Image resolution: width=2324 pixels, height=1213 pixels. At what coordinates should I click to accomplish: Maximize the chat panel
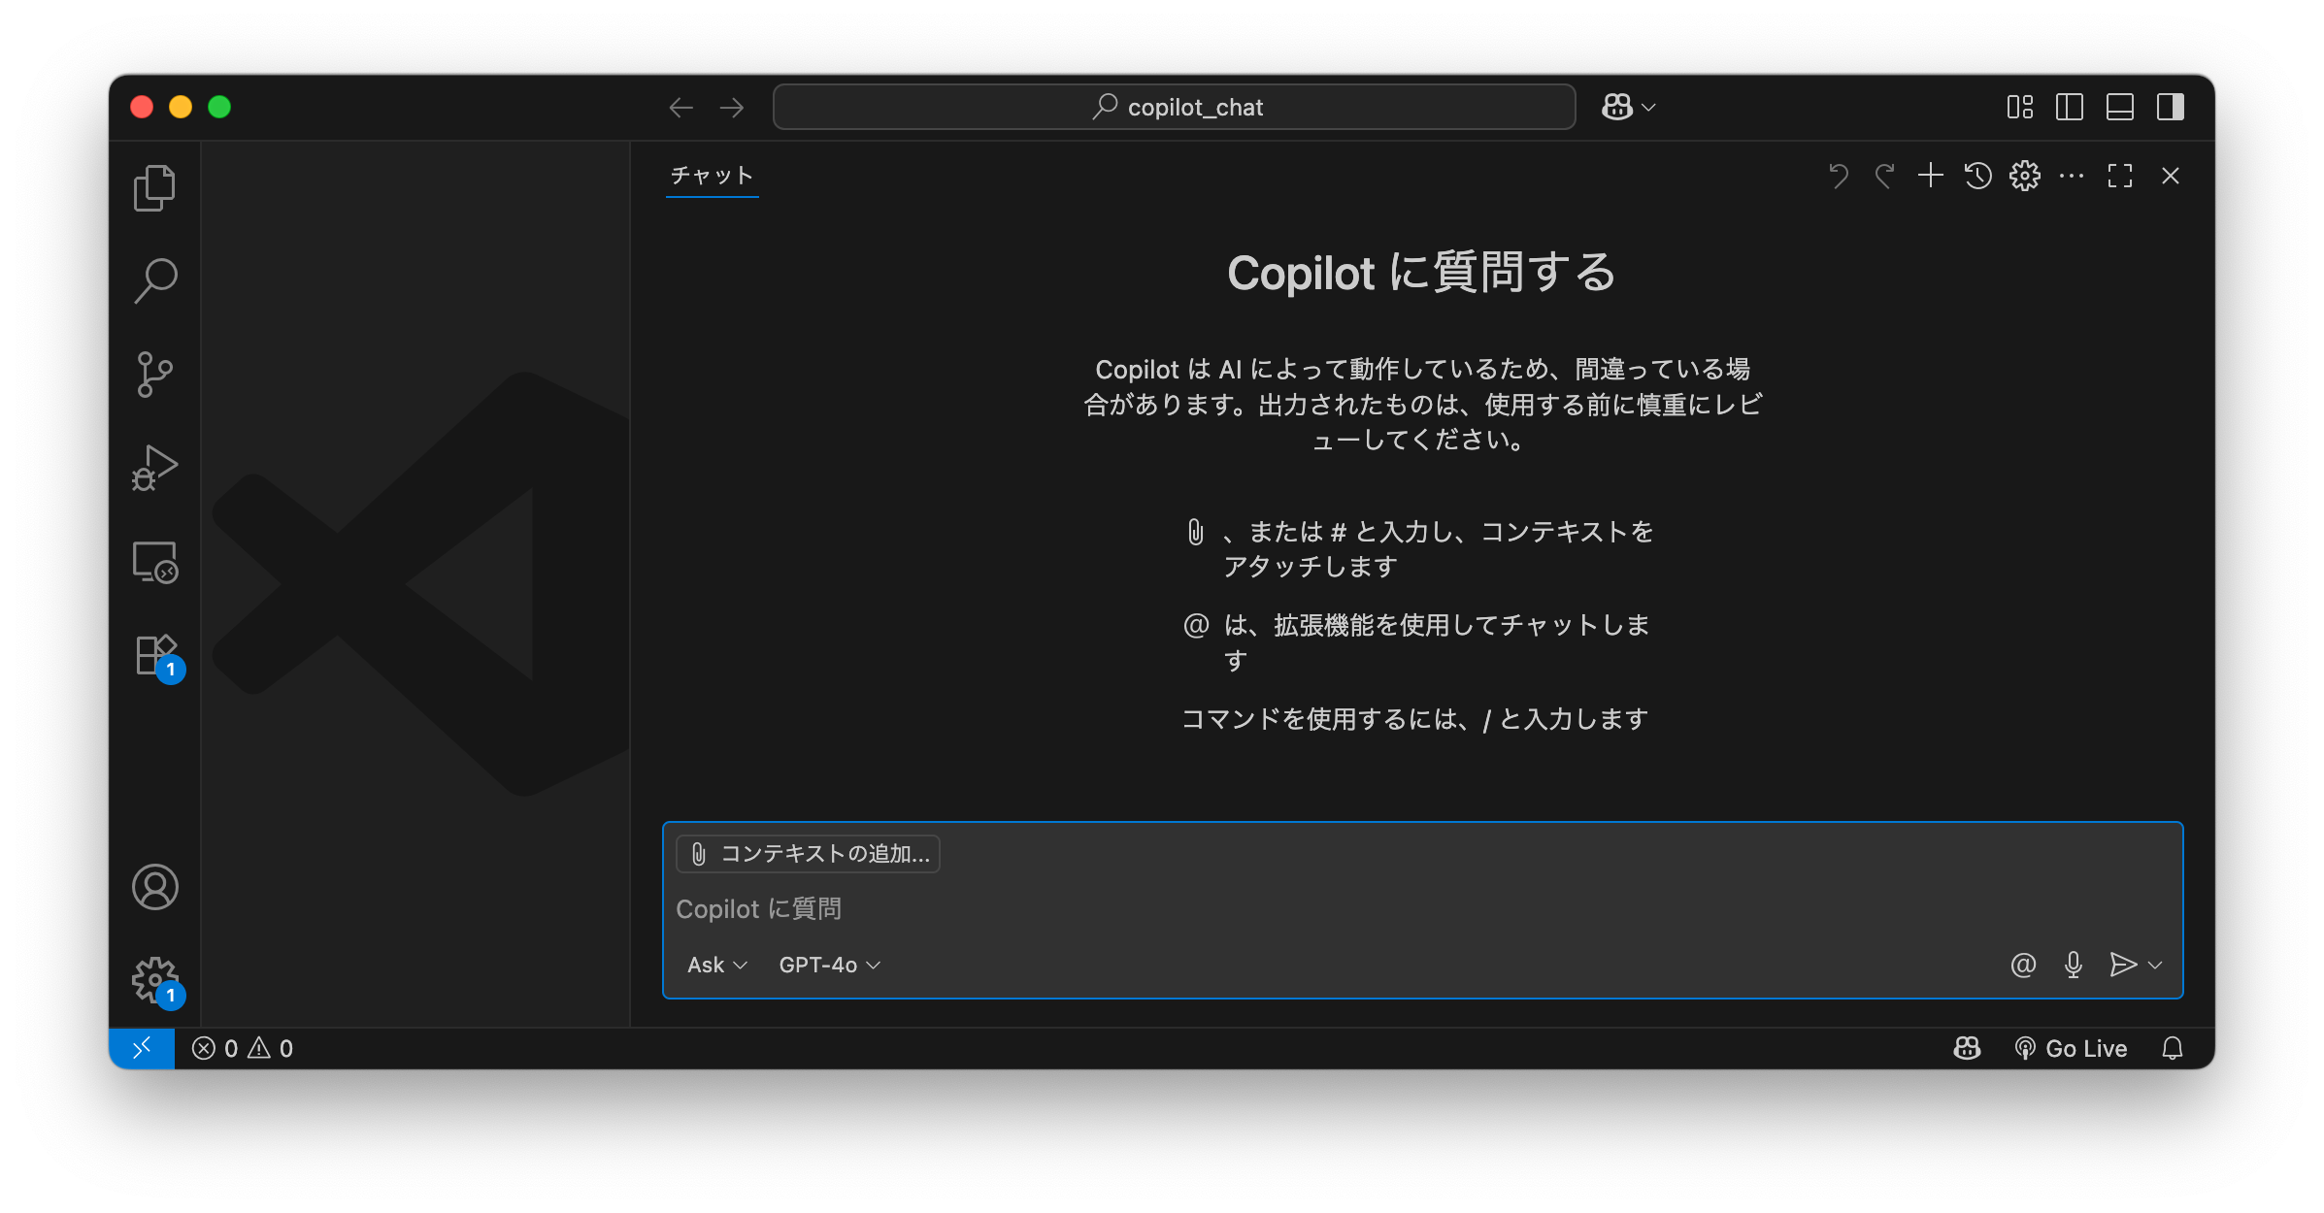(2120, 176)
